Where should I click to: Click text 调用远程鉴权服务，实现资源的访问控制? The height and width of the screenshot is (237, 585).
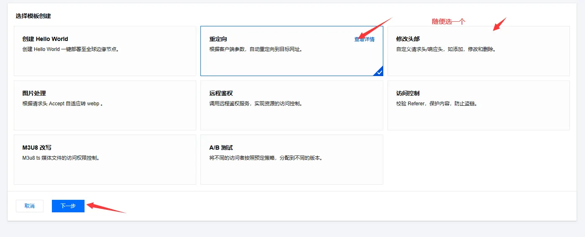click(256, 103)
